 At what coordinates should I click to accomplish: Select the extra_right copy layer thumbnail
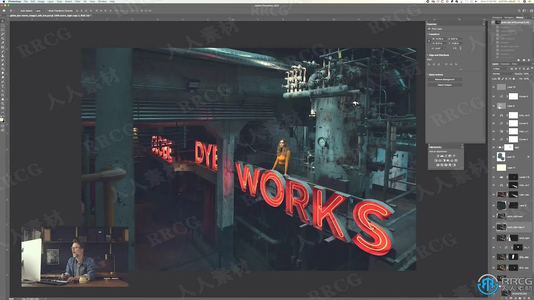501,216
